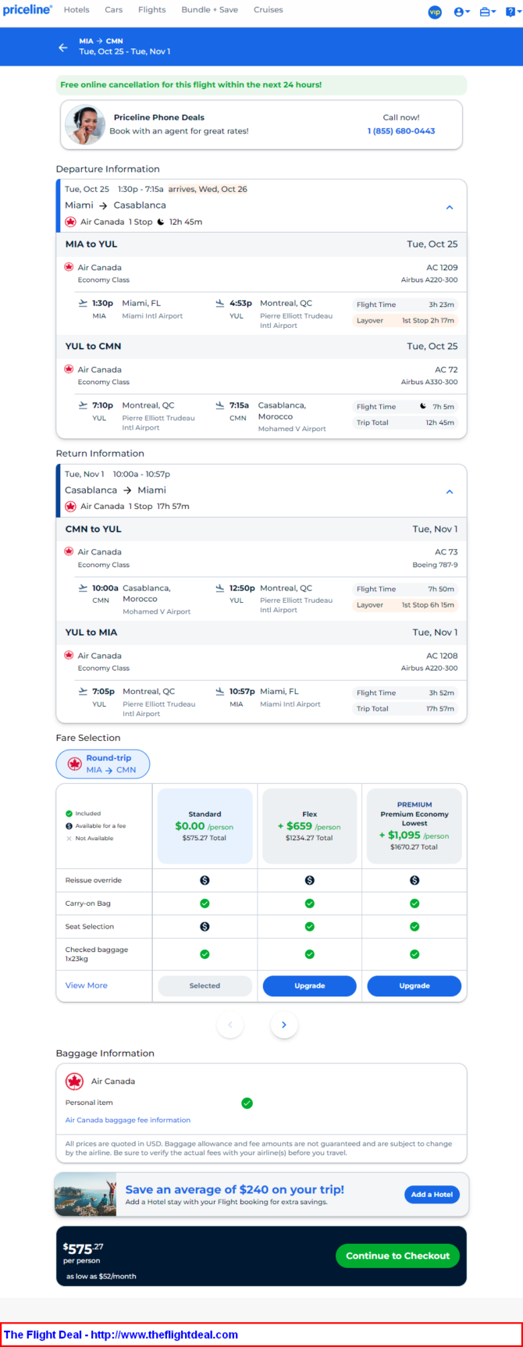
Task: Click Air Canada logo in Baggage Information
Action: click(x=75, y=1082)
